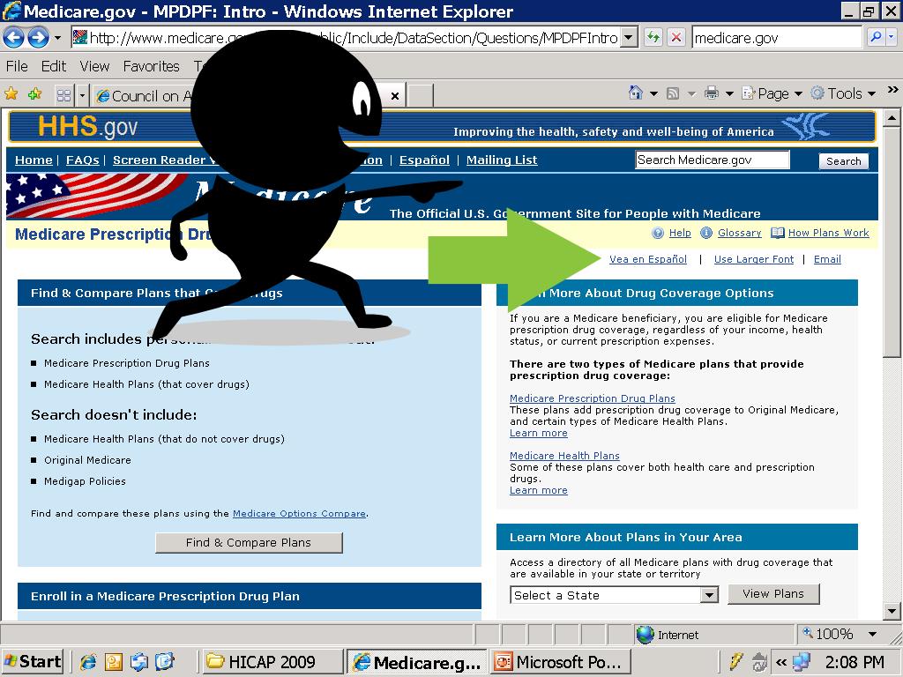The image size is (903, 677).
Task: Open the Favorites Center star icon
Action: click(x=11, y=93)
